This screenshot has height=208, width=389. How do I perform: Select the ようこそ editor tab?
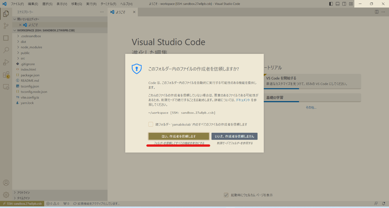(x=123, y=12)
